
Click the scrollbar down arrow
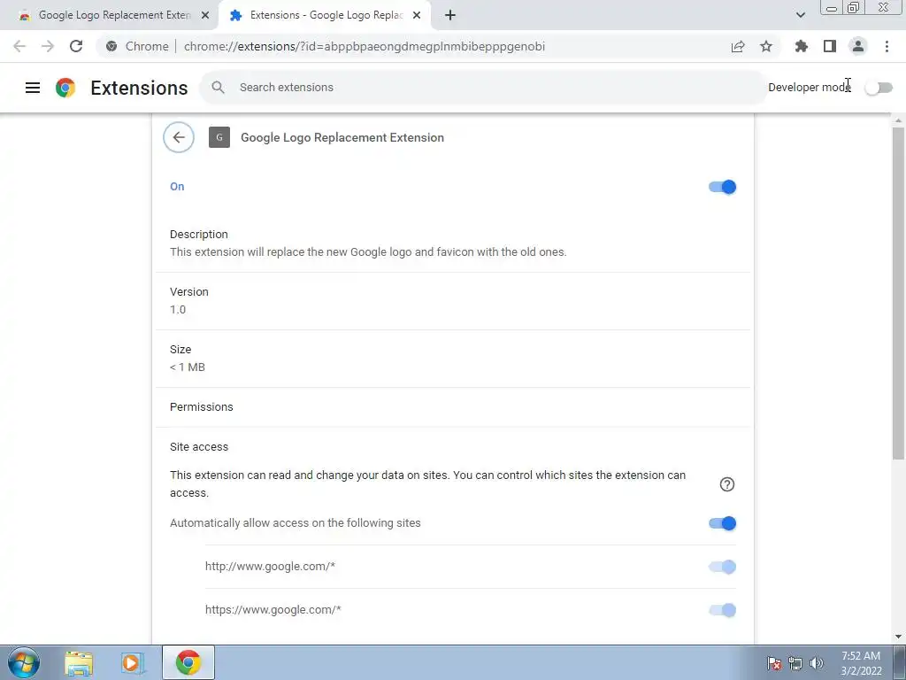tap(899, 637)
